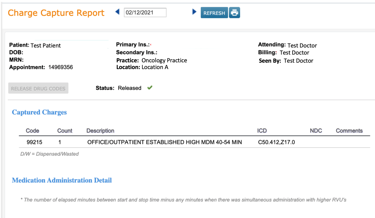Image resolution: width=375 pixels, height=218 pixels.
Task: Click the NDC column header
Action: pos(316,131)
